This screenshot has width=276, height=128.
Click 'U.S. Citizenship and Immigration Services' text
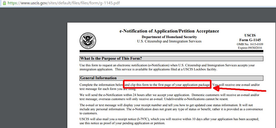pos(169,41)
